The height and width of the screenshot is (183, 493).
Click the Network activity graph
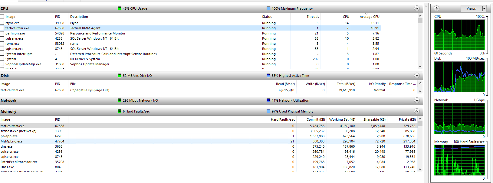[x=459, y=119]
